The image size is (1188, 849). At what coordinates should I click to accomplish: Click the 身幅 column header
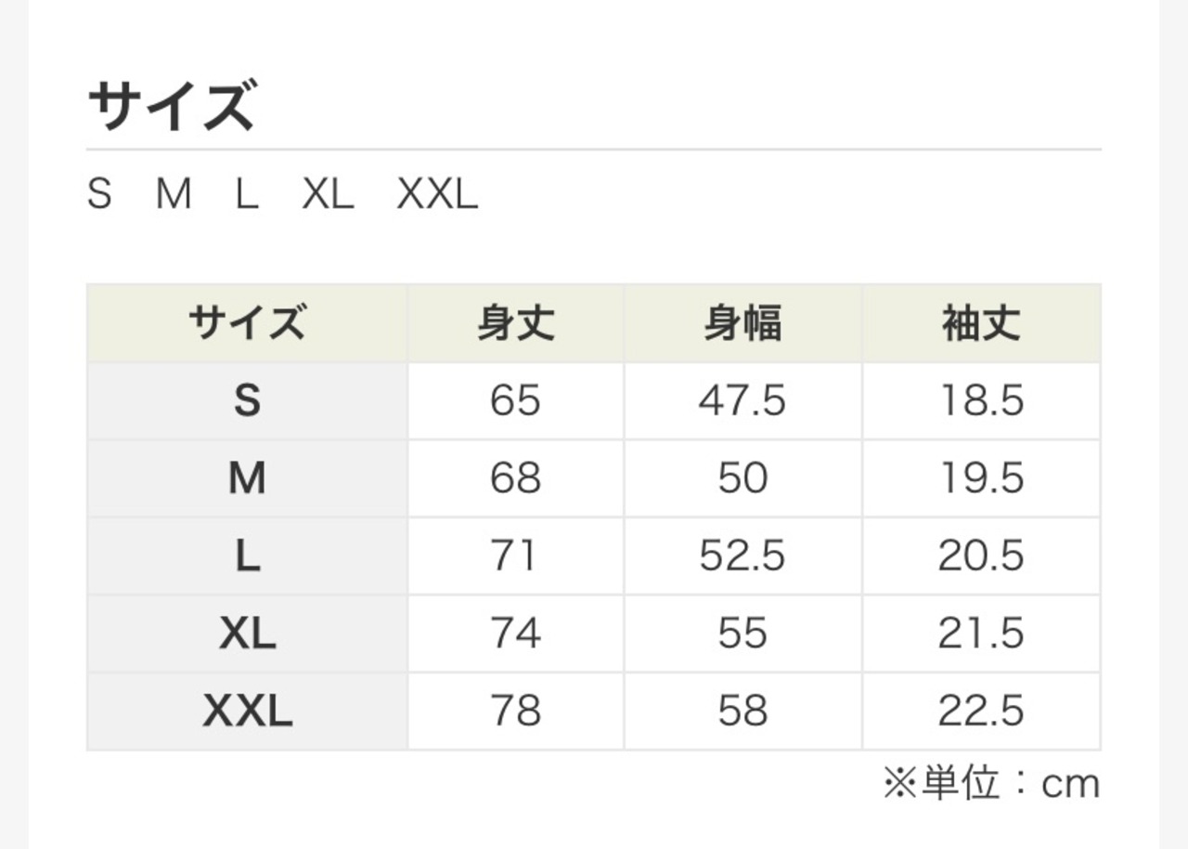[x=742, y=324]
